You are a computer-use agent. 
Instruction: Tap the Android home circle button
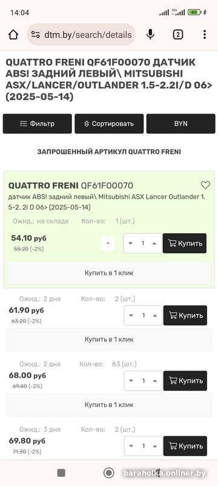108,473
